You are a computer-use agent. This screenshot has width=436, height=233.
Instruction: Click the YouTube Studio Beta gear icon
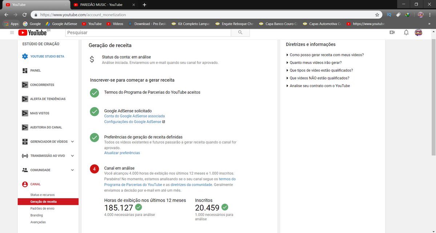pyautogui.click(x=25, y=56)
